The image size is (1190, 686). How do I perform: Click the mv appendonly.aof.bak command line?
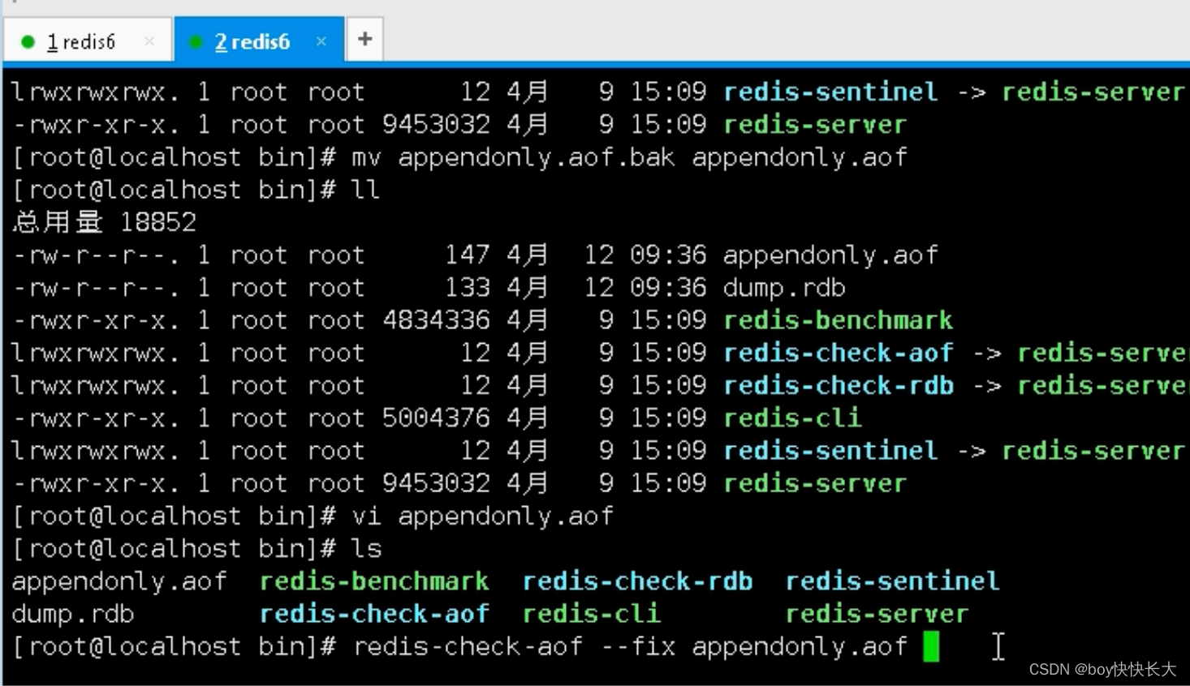click(x=459, y=157)
